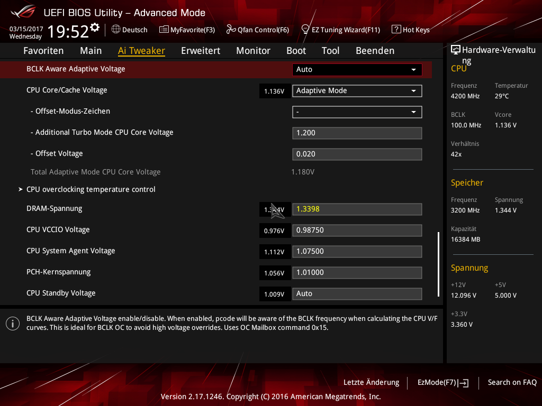This screenshot has width=542, height=406.
Task: Click the info icon beside help text
Action: pyautogui.click(x=13, y=324)
